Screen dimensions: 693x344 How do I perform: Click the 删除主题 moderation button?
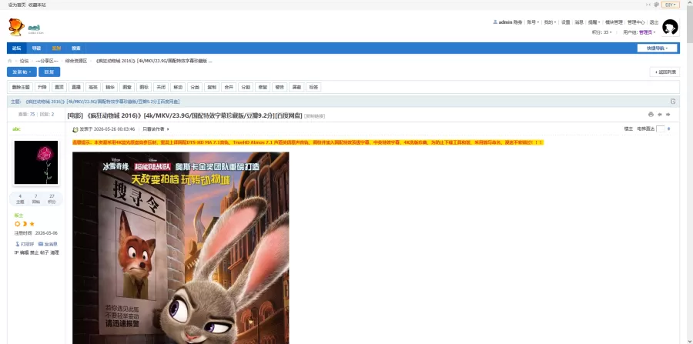pos(21,88)
